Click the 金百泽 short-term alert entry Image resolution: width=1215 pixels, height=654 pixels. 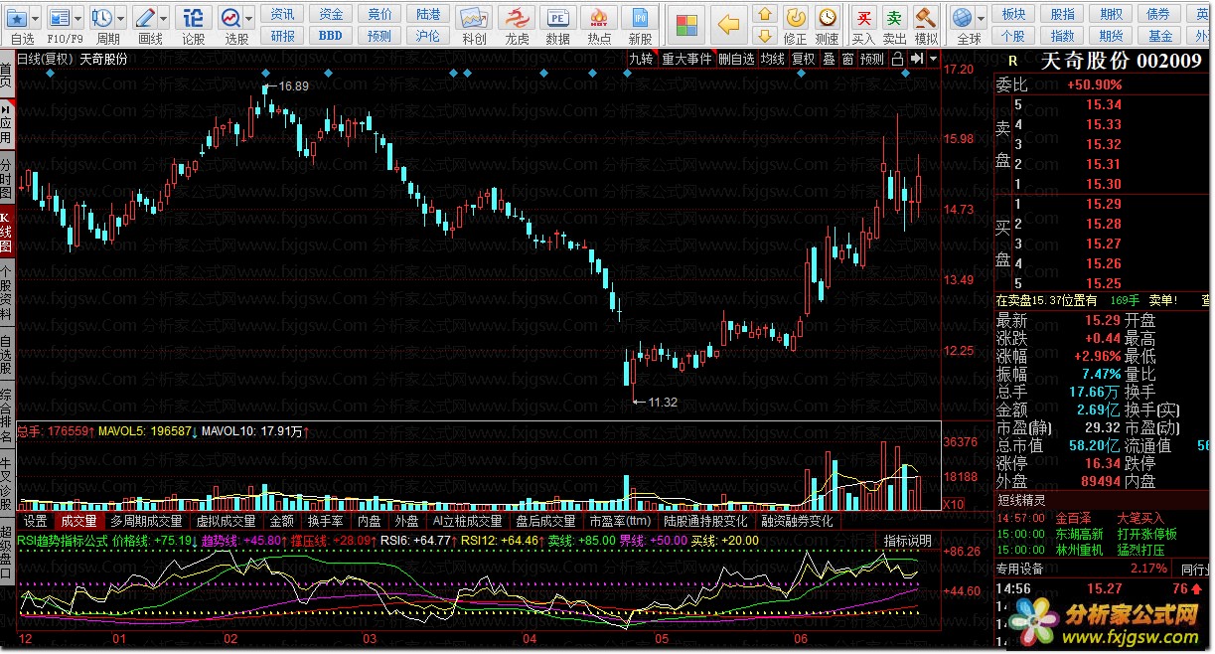click(x=1073, y=518)
